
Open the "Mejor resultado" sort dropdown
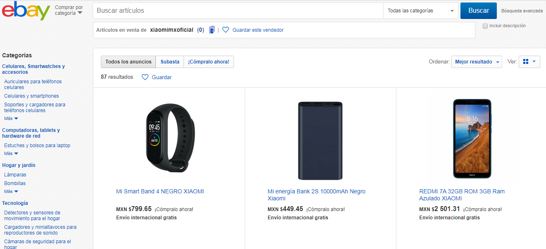click(476, 61)
